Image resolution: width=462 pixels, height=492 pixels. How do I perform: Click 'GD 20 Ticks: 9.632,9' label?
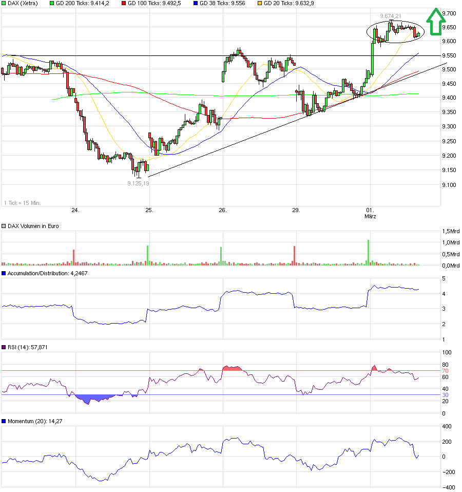pyautogui.click(x=289, y=4)
